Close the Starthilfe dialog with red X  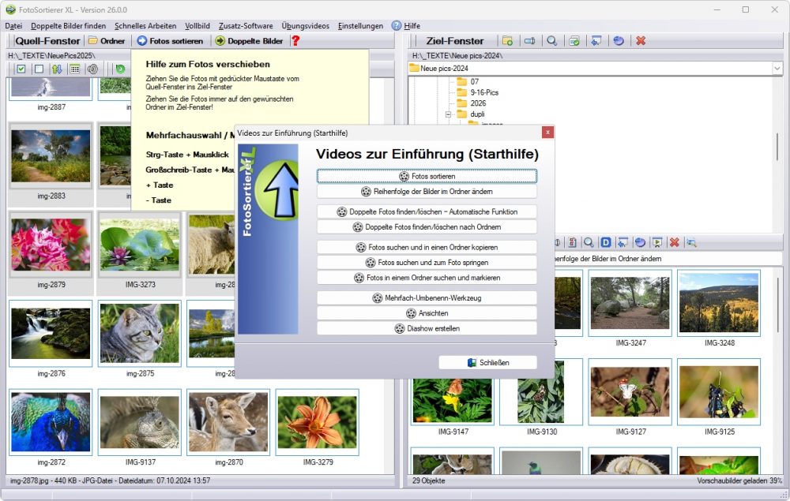click(x=547, y=133)
